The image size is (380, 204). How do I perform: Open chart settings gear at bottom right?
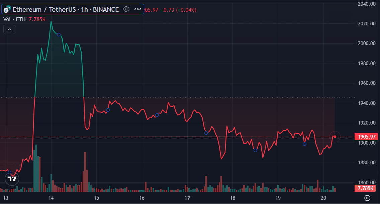(x=367, y=198)
